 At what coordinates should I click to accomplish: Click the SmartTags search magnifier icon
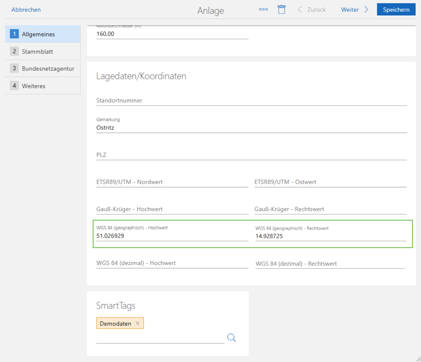(x=231, y=338)
